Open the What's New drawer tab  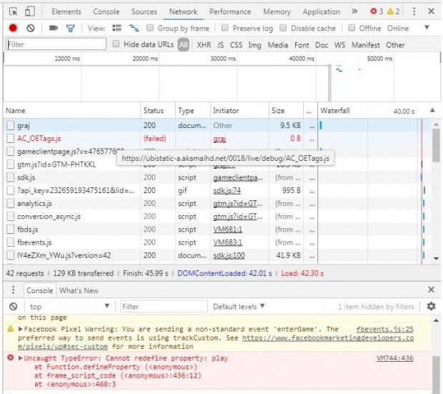(79, 290)
